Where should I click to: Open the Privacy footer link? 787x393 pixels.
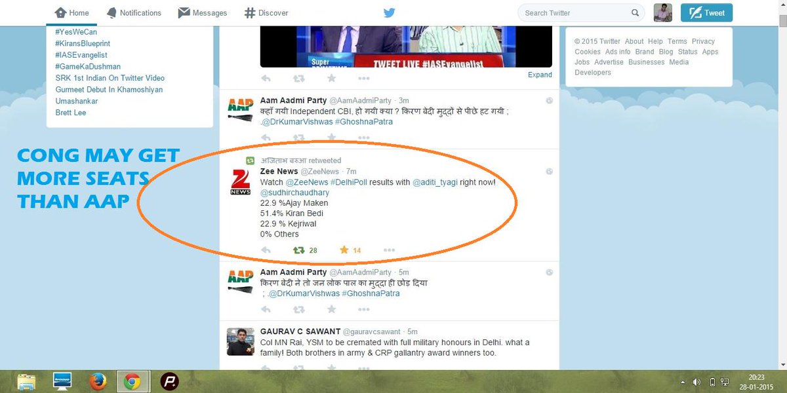coord(703,41)
